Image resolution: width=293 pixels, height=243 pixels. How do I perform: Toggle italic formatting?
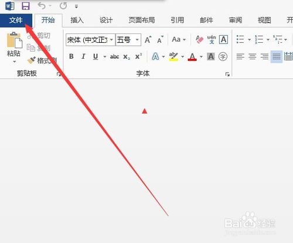click(83, 57)
